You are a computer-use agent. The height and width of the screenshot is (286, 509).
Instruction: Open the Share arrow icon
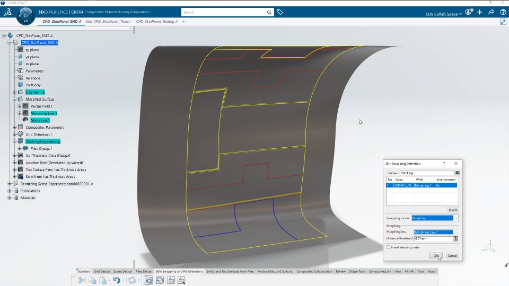[492, 12]
